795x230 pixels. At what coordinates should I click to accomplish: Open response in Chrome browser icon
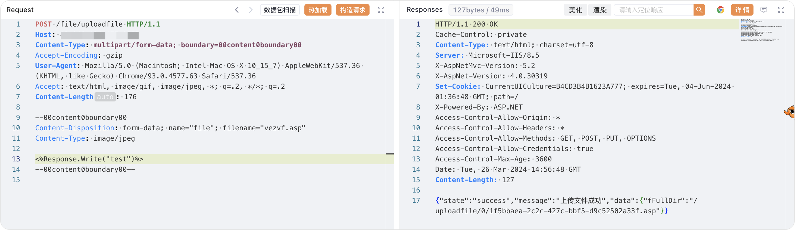(x=720, y=10)
